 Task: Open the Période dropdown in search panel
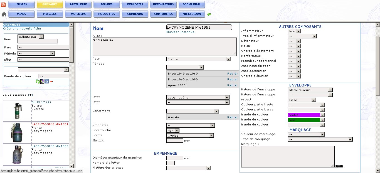[36, 54]
